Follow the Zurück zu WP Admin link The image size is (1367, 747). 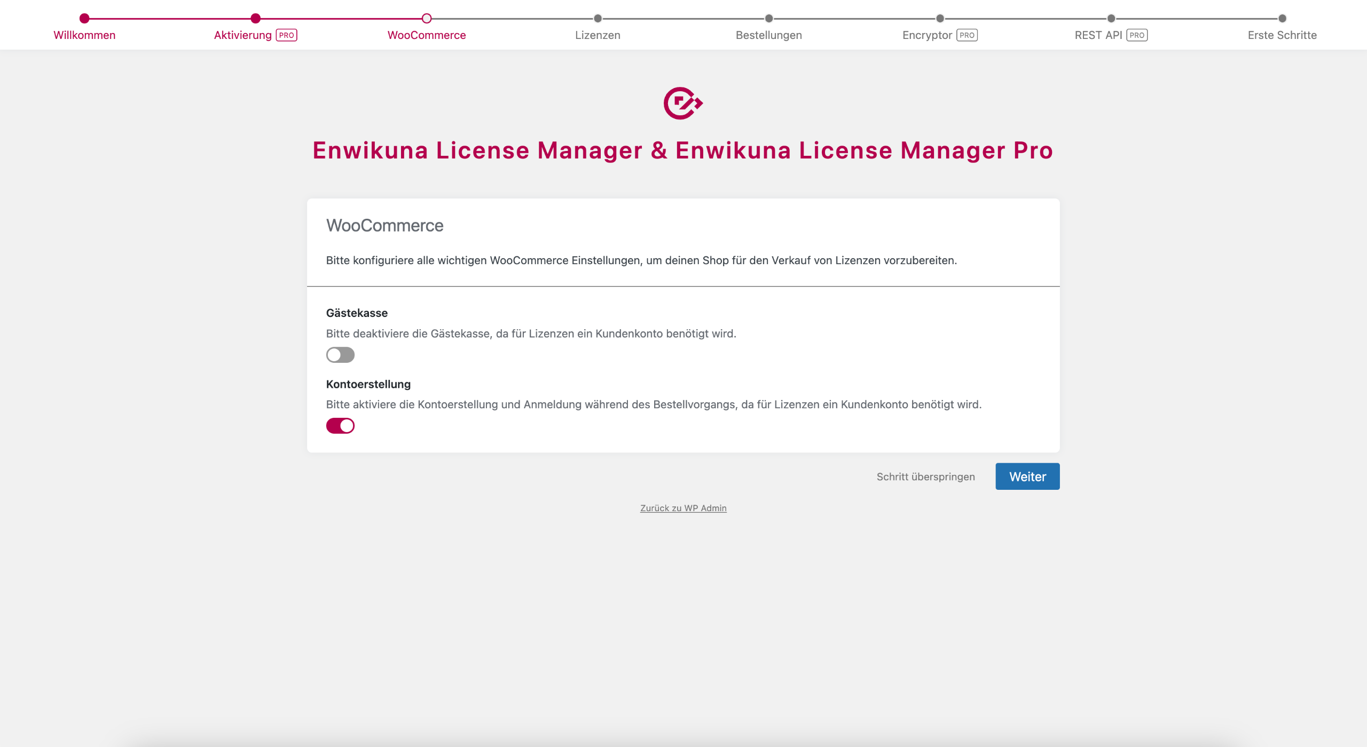click(x=683, y=508)
